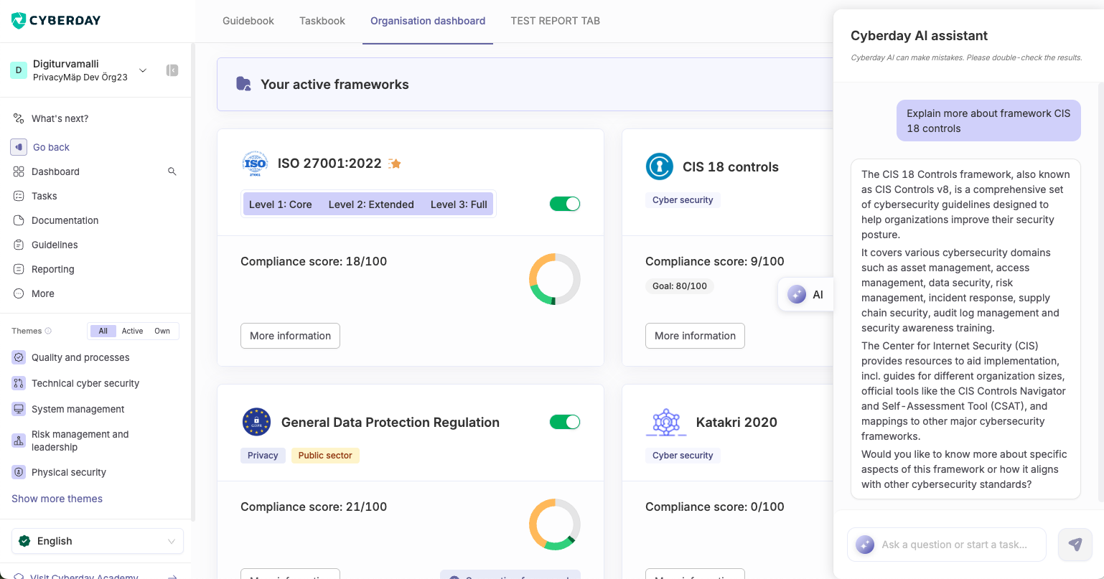
Task: Open the TEST REPORT TAB
Action: pyautogui.click(x=555, y=21)
